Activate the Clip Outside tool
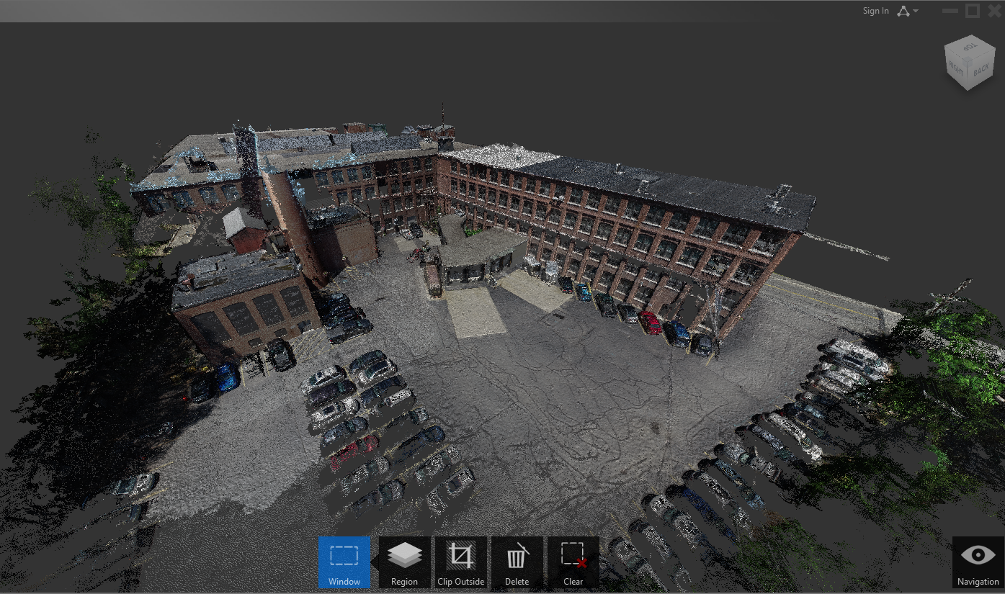1005x594 pixels. 460,560
